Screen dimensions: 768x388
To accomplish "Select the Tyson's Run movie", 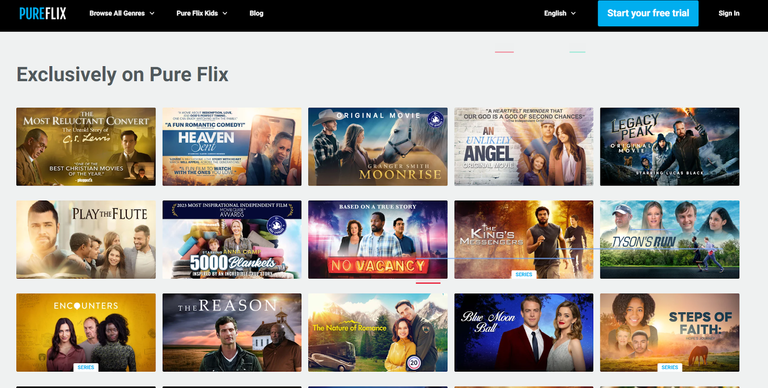I will click(x=670, y=240).
